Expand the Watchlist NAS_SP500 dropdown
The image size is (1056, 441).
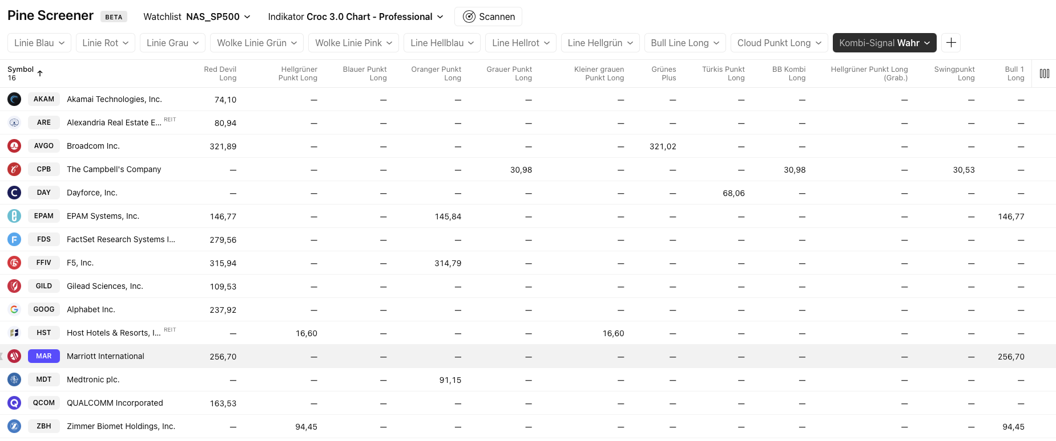click(x=197, y=17)
